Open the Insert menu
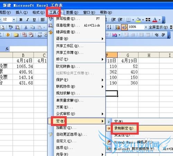 [x=21, y=12]
